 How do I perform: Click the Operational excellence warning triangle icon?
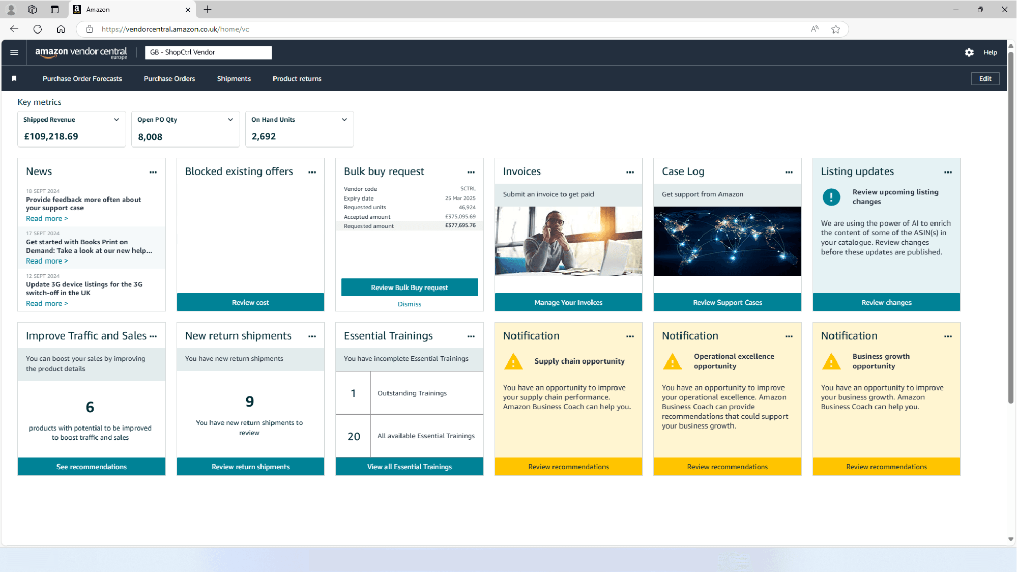[672, 361]
